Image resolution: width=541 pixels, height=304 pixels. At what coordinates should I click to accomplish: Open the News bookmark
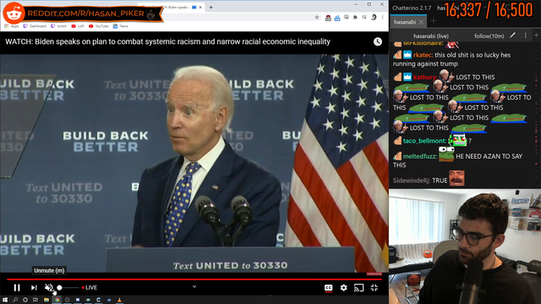tap(120, 26)
